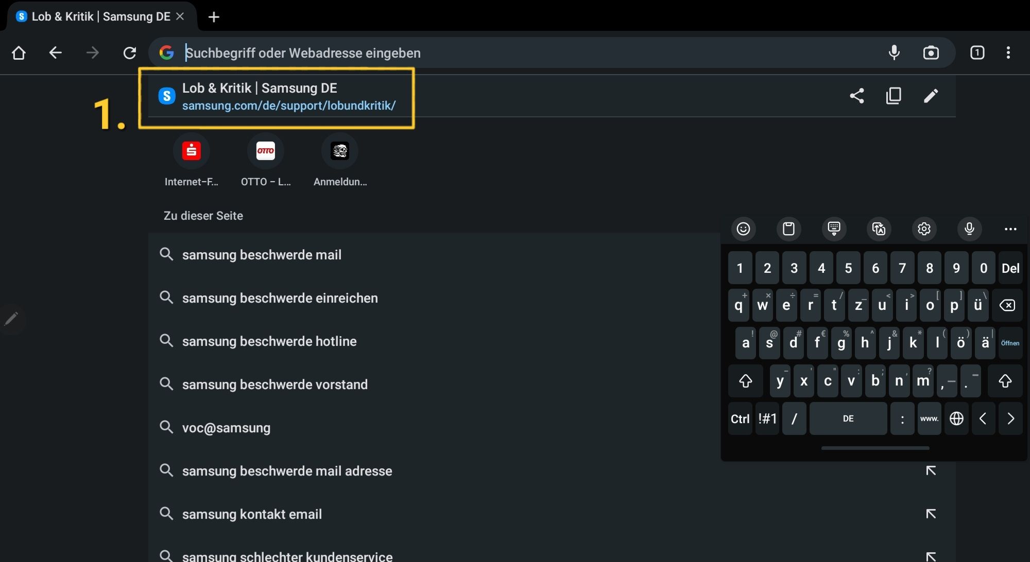
Task: Select suggestion samsung beschwerde vorstand
Action: pos(434,384)
